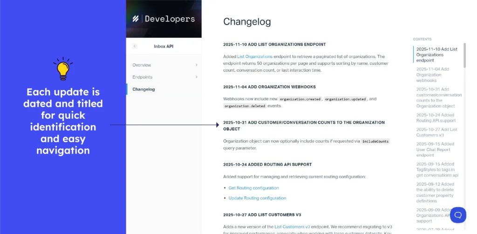Open the Get Routing configuration link

tap(254, 188)
